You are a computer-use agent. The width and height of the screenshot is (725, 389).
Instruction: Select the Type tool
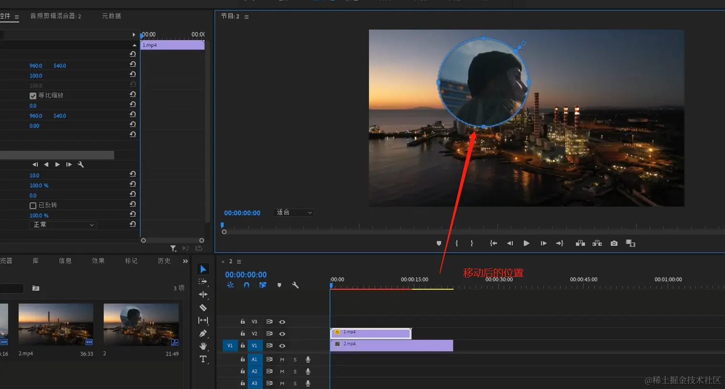coord(203,359)
